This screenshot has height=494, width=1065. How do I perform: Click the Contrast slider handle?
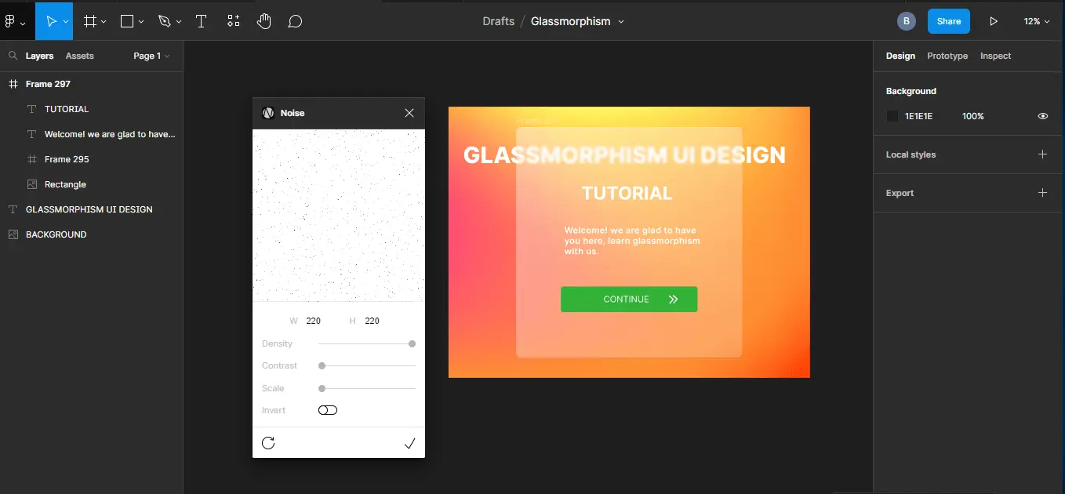click(x=322, y=365)
